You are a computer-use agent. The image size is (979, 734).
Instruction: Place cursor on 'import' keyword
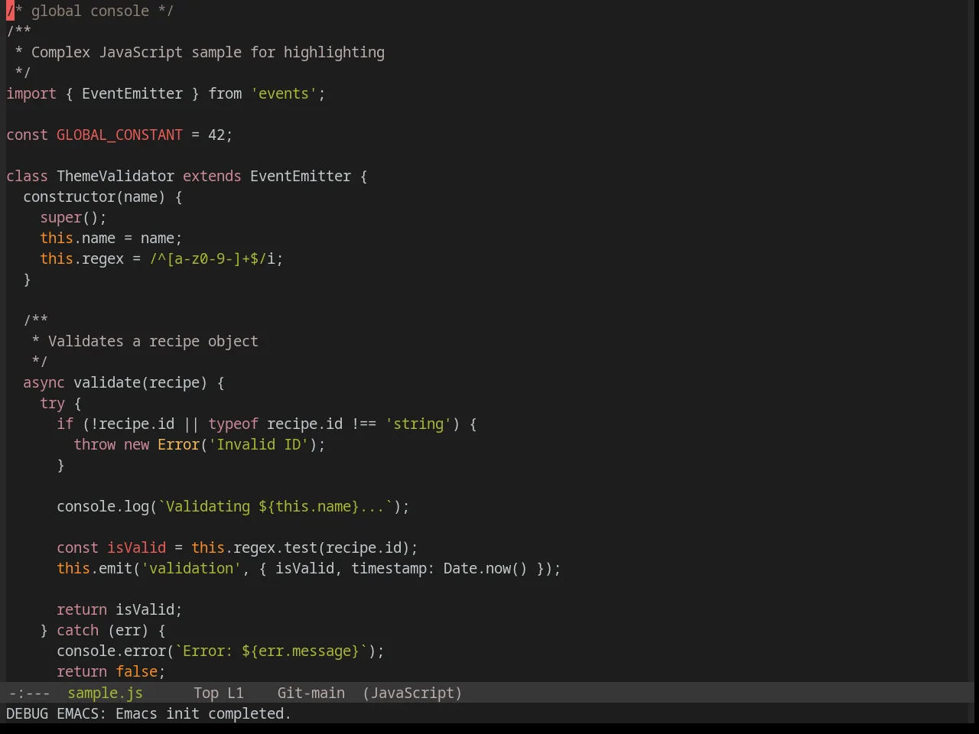point(31,93)
